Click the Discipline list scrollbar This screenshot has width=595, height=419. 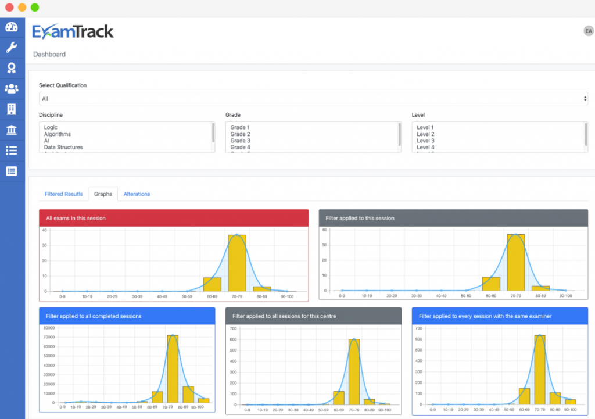(213, 133)
